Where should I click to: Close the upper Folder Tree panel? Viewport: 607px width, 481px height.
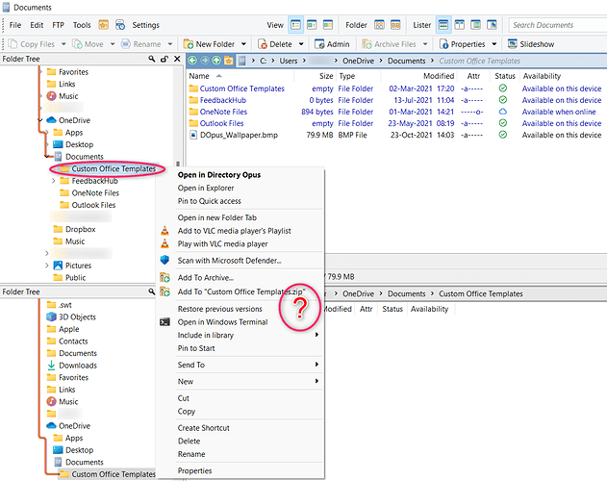pos(177,59)
